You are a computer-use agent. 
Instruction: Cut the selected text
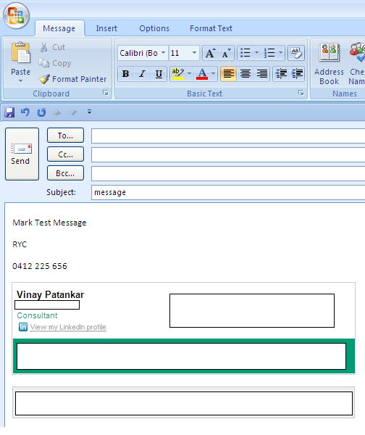pyautogui.click(x=52, y=47)
